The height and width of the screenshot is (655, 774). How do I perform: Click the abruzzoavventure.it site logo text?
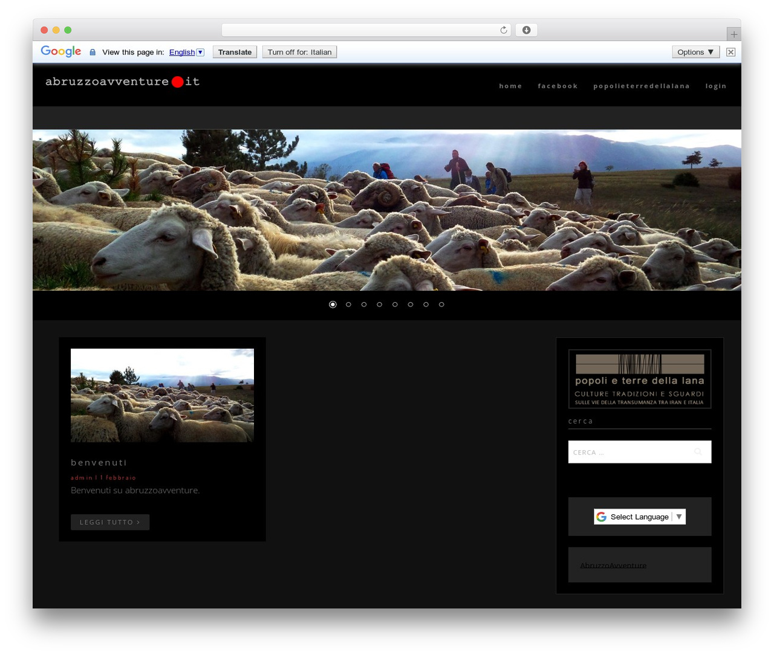(122, 82)
